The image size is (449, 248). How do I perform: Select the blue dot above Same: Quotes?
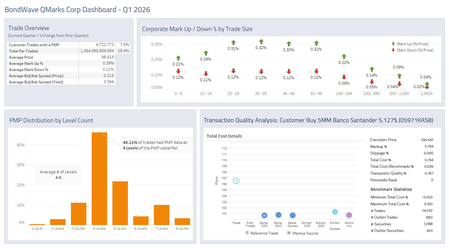coord(292,215)
